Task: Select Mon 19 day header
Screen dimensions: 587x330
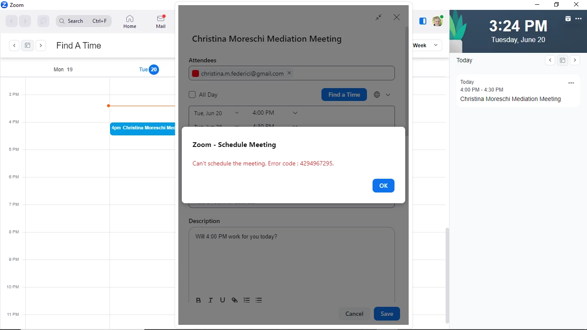Action: [x=63, y=69]
